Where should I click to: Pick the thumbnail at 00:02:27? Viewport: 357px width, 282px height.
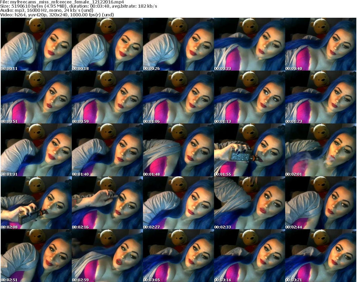click(x=178, y=203)
